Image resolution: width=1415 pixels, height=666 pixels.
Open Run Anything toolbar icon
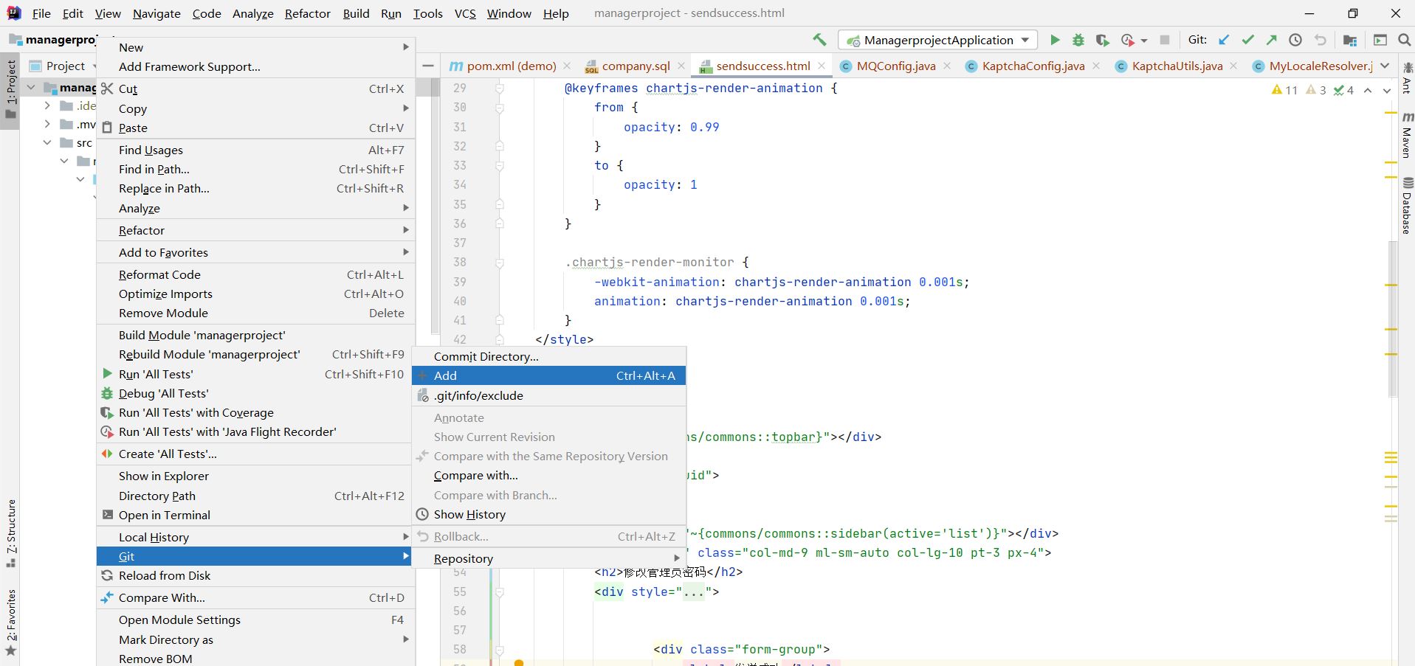1380,40
